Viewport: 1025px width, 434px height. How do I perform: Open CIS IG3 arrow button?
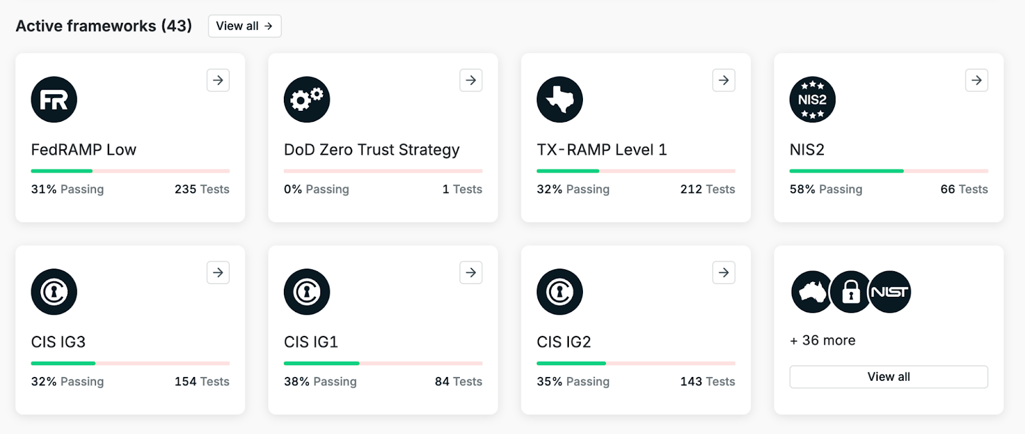pyautogui.click(x=218, y=272)
